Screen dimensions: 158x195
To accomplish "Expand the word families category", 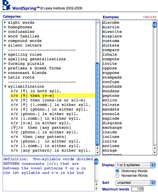I will click(5, 36).
